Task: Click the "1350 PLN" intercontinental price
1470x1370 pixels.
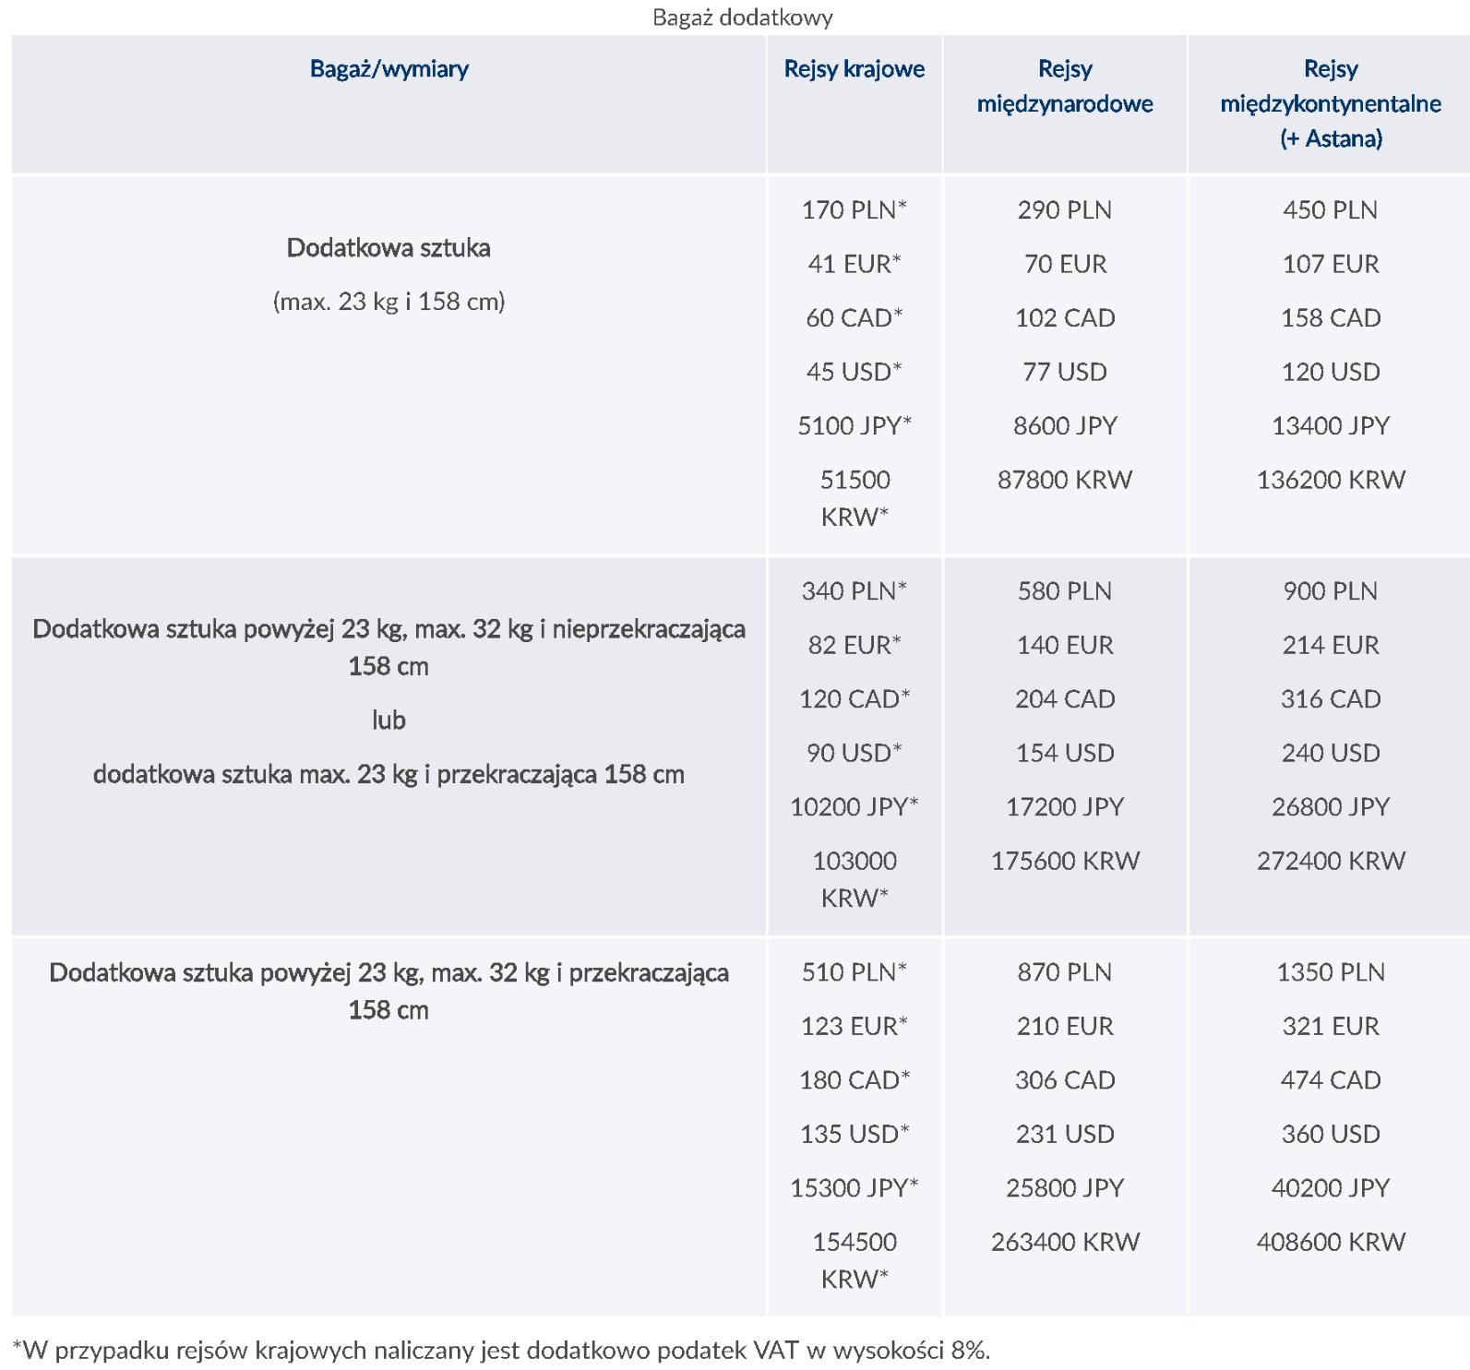Action: click(x=1330, y=972)
